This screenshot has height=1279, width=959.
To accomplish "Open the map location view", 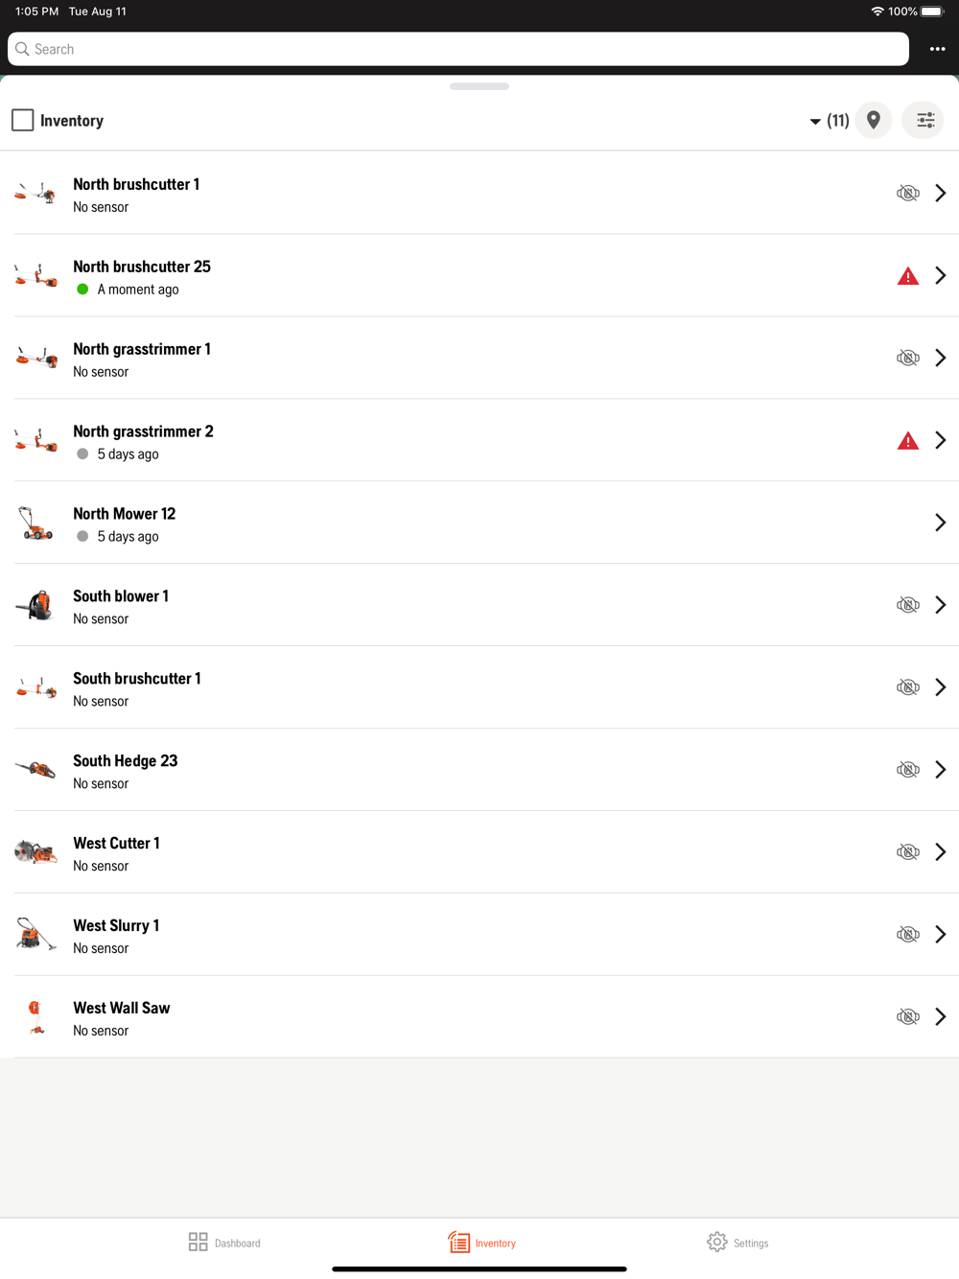I will pos(874,120).
